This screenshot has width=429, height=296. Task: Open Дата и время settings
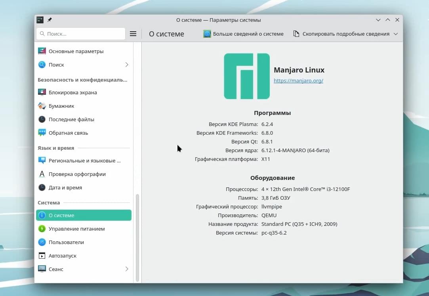coord(84,187)
